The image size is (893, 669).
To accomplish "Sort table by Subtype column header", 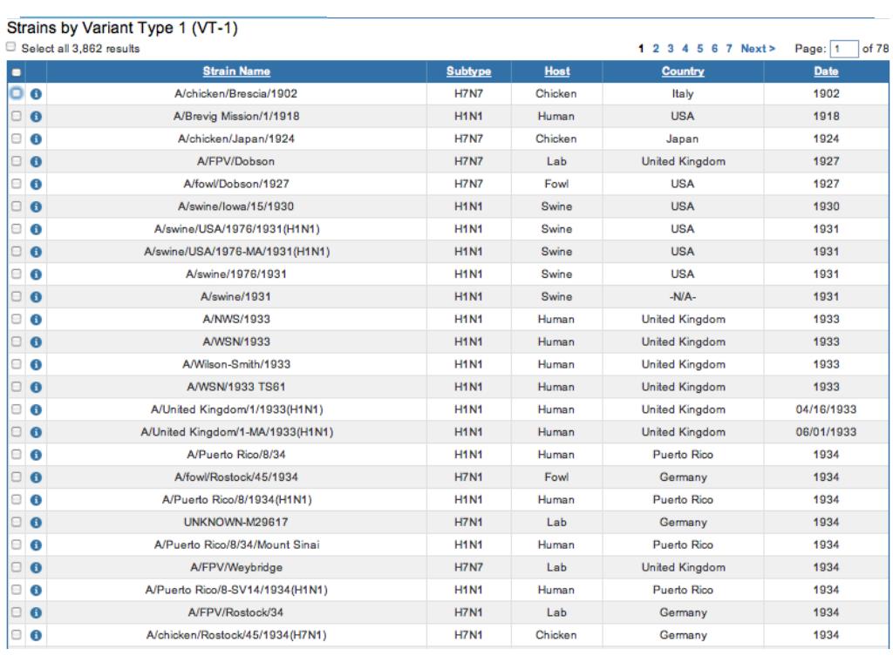I will point(469,71).
